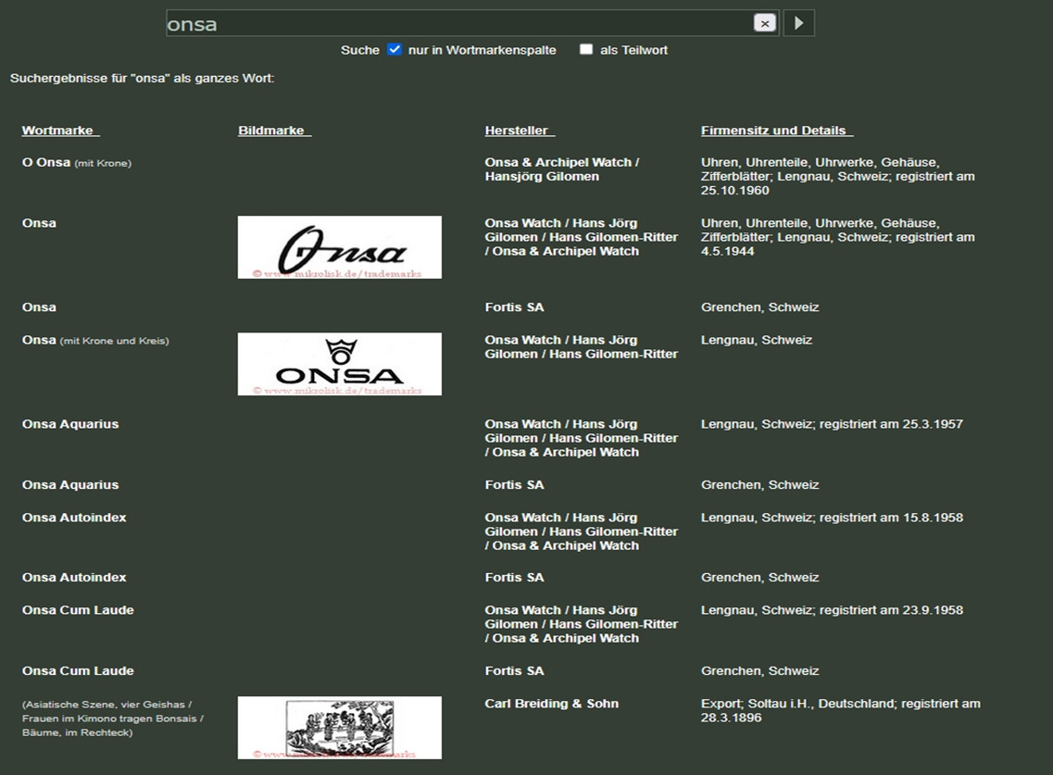This screenshot has width=1053, height=775.
Task: Click the first 'Onsa Autoindex' wordmark
Action: pos(74,518)
